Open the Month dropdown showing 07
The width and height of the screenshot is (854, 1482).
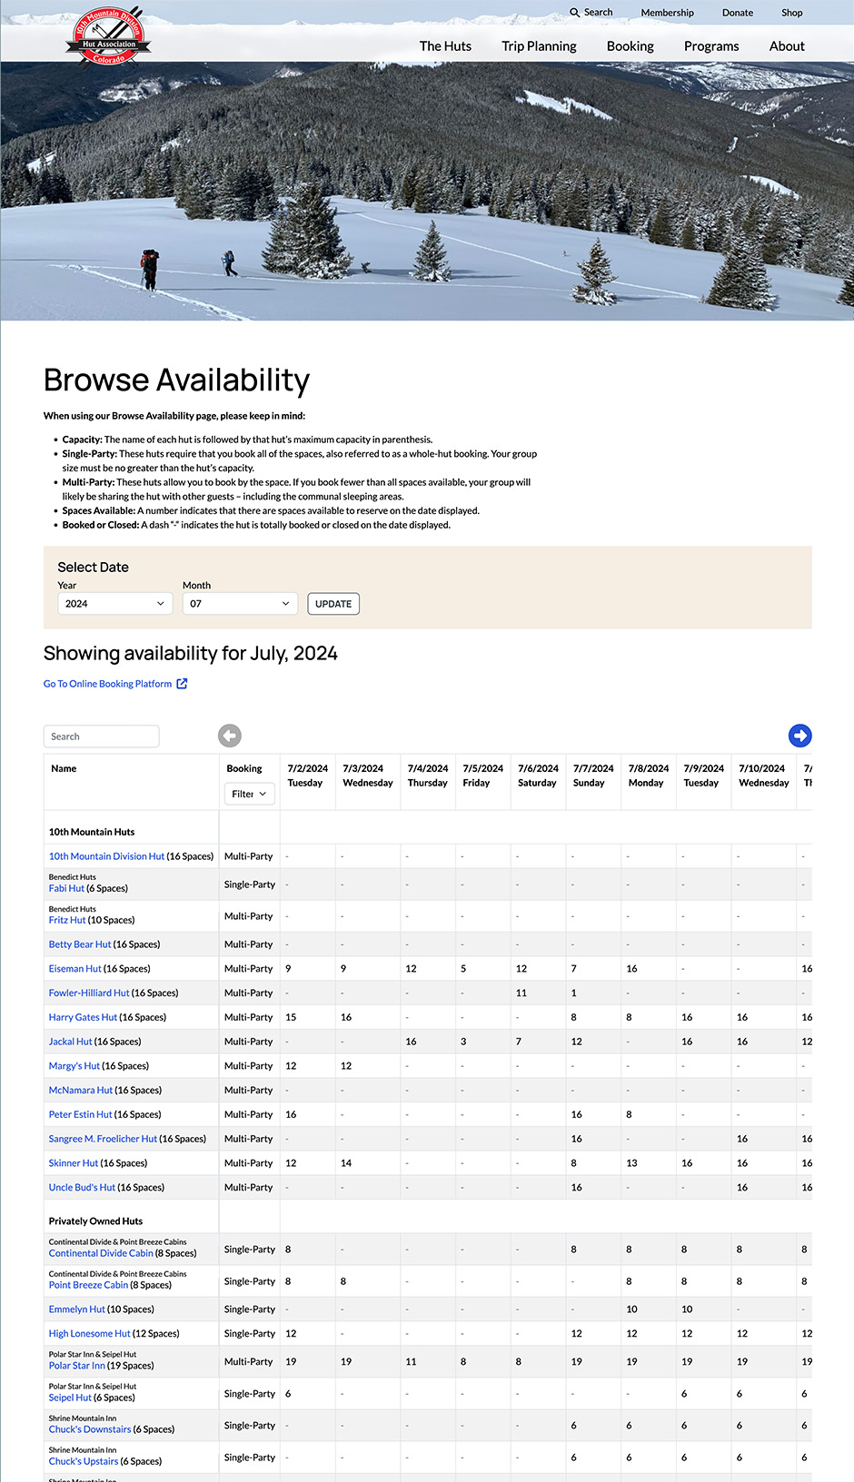(240, 604)
